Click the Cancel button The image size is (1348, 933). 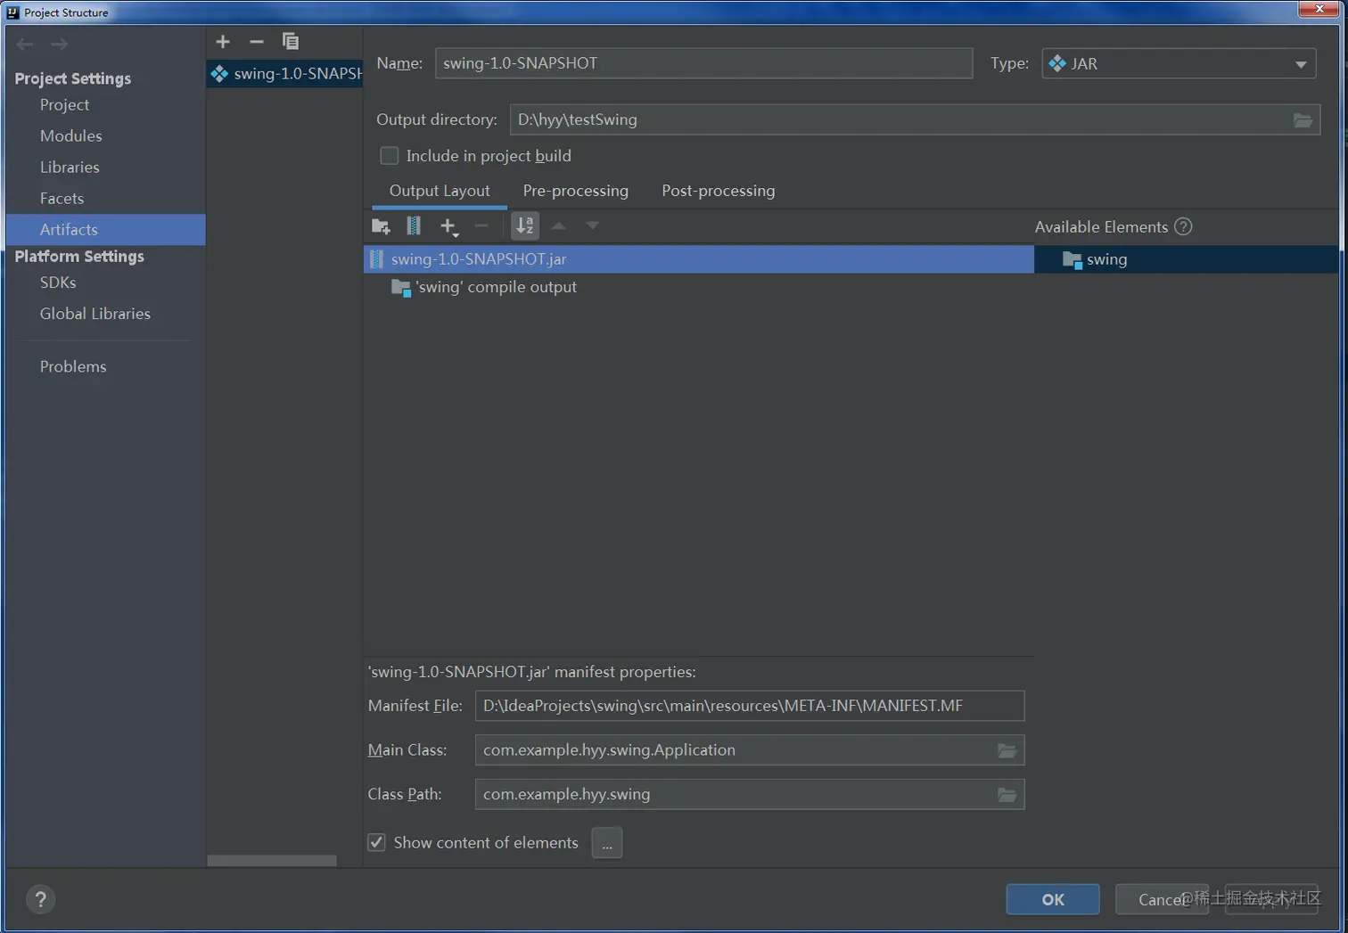pyautogui.click(x=1162, y=899)
